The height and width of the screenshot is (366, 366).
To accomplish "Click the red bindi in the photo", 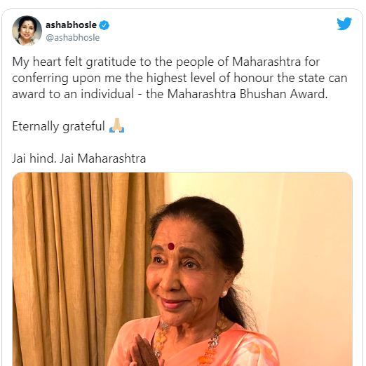I will [x=171, y=246].
